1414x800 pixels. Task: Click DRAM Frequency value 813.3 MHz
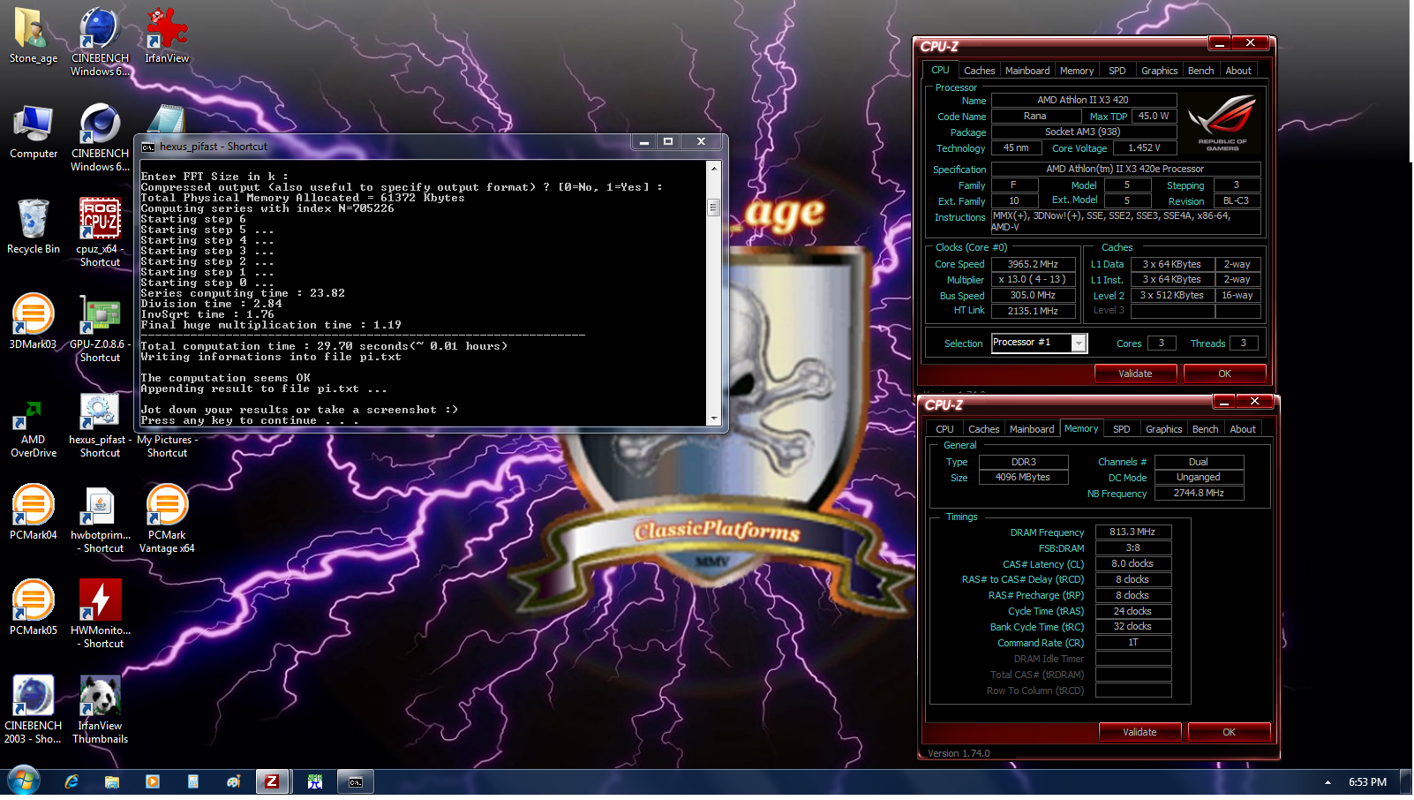pyautogui.click(x=1132, y=532)
